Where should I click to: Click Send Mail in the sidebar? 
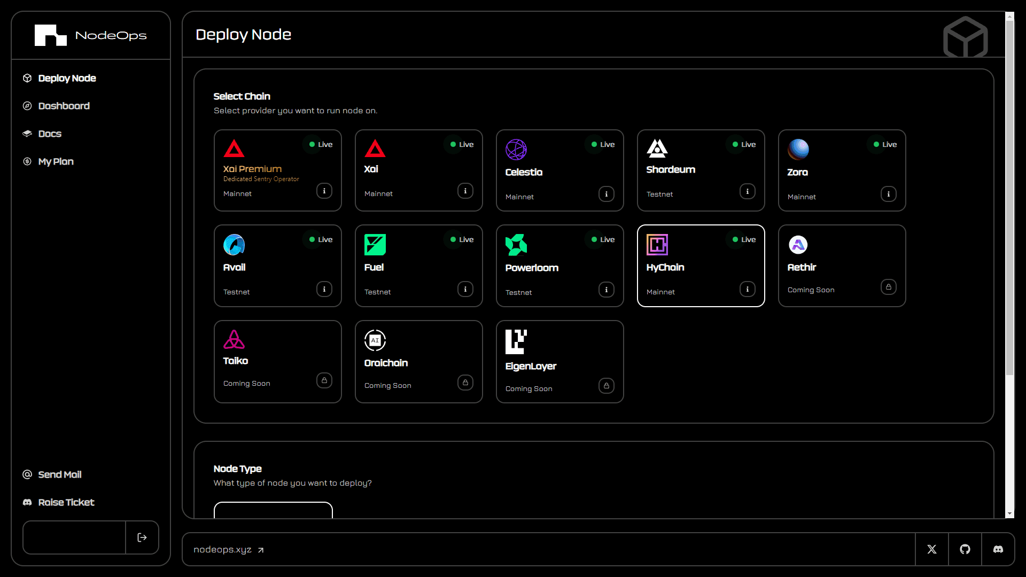(59, 474)
